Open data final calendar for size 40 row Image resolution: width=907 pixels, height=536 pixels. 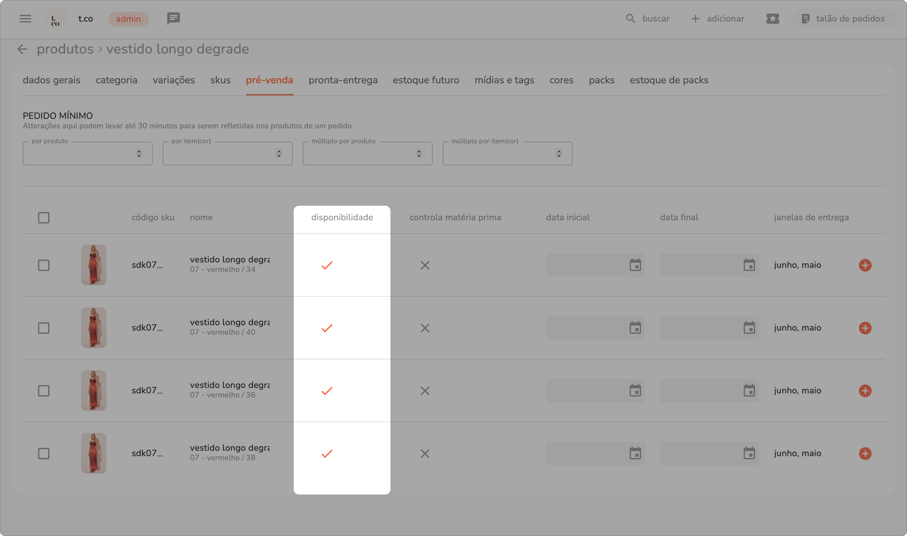pos(749,328)
